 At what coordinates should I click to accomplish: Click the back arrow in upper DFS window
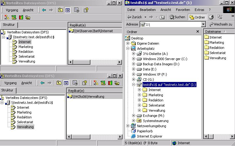(44, 10)
